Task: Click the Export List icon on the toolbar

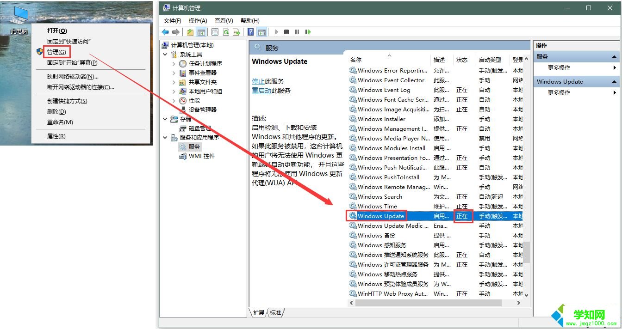Action: click(236, 31)
